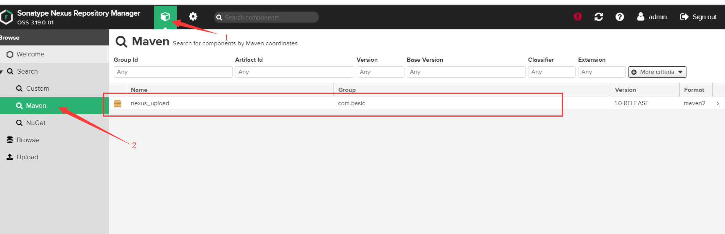Click the Custom magnifier icon

(x=19, y=88)
